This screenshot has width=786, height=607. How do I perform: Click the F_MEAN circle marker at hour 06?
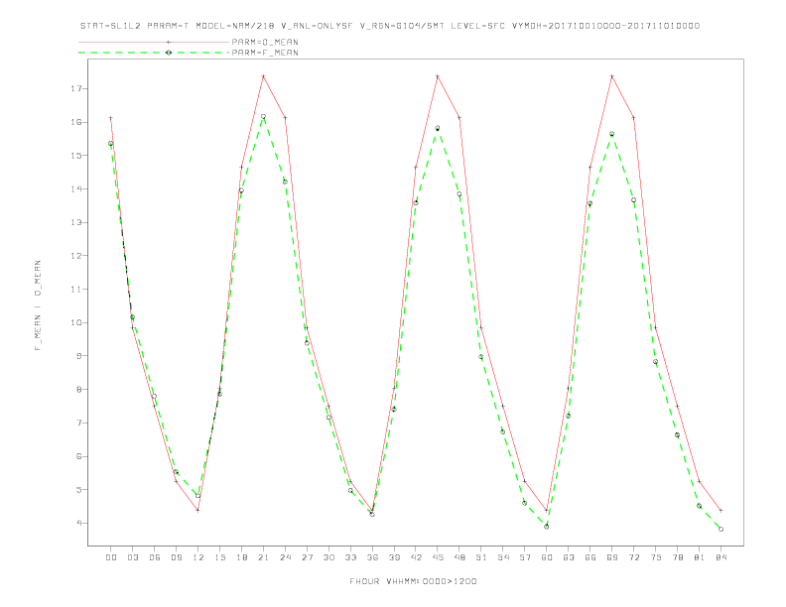tap(155, 396)
